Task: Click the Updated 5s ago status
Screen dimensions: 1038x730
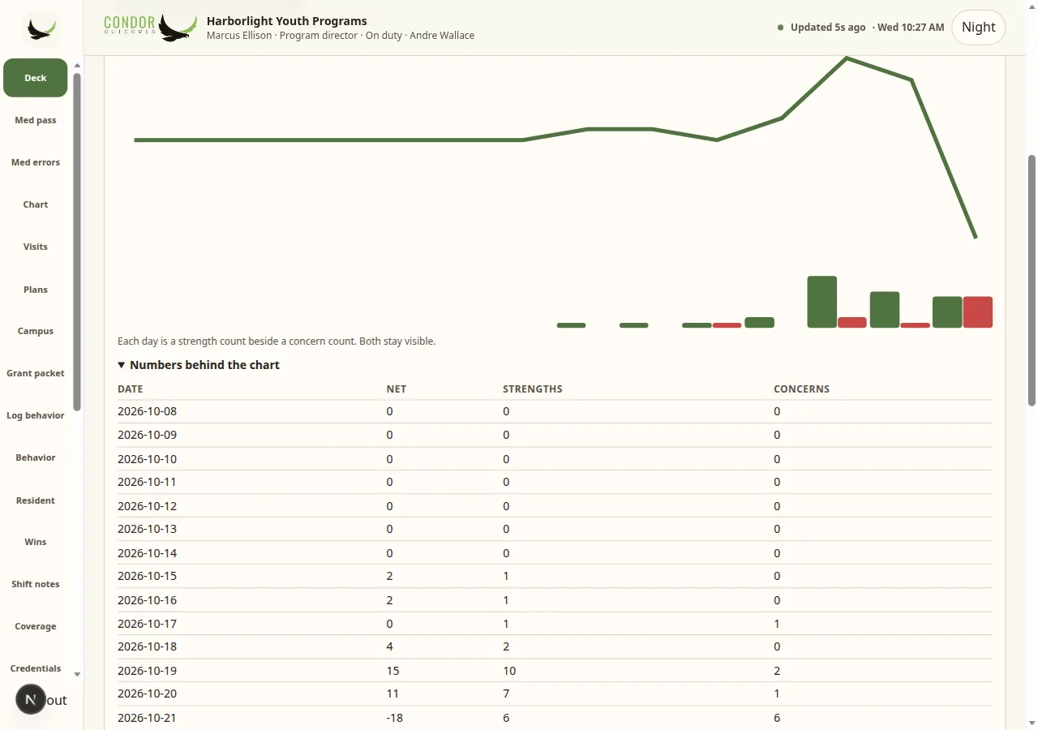Action: click(828, 27)
